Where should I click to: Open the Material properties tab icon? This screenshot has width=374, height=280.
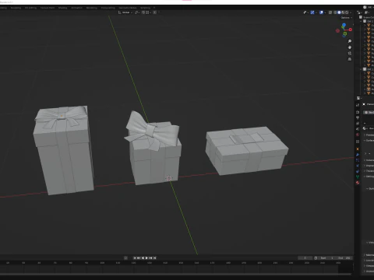pyautogui.click(x=358, y=183)
